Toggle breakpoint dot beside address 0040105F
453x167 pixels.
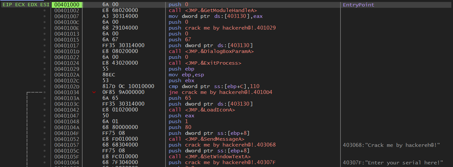[45, 157]
